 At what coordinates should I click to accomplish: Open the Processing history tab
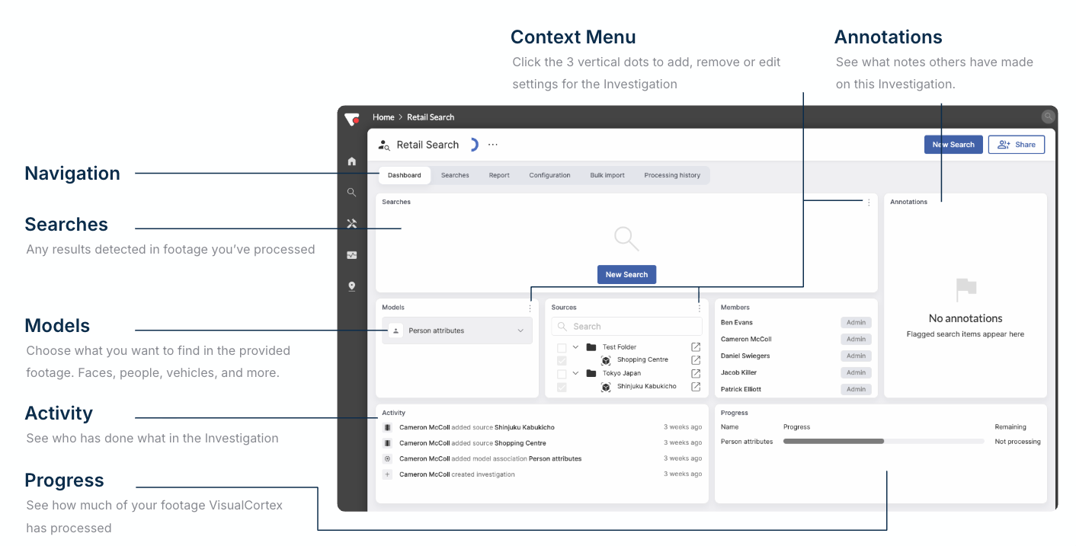coord(671,175)
